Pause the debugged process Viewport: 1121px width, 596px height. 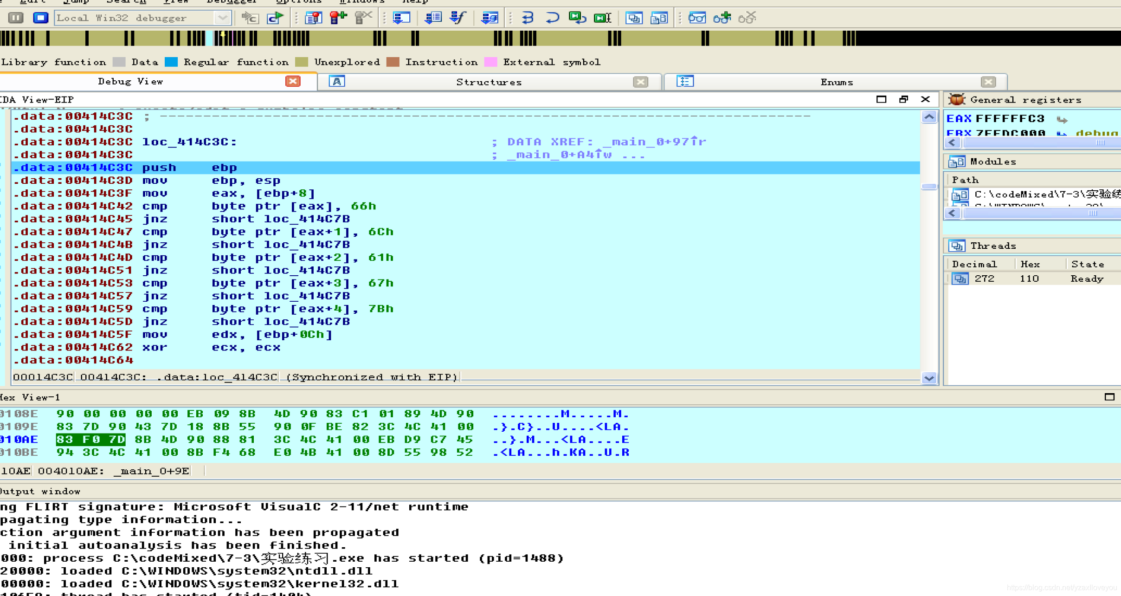[16, 18]
